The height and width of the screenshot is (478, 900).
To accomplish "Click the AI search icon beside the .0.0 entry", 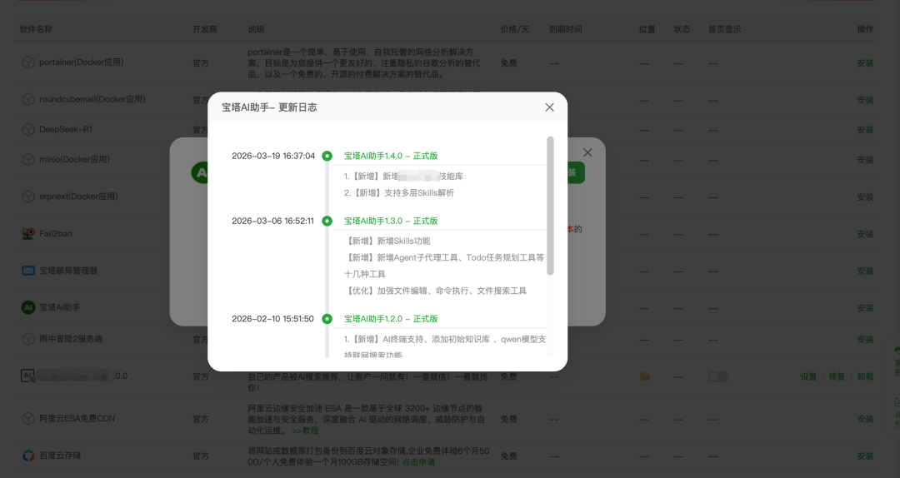I will 28,376.
